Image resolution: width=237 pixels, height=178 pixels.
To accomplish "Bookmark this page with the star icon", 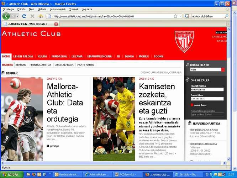I will tap(175, 16).
